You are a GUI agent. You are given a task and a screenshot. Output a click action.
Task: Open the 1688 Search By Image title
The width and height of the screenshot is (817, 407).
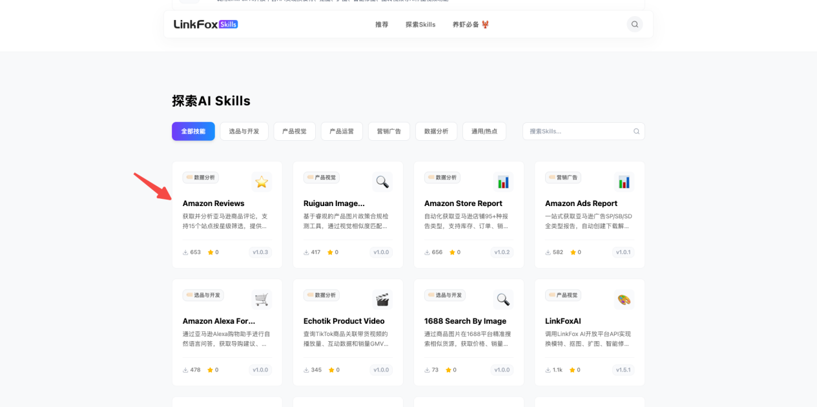click(465, 321)
